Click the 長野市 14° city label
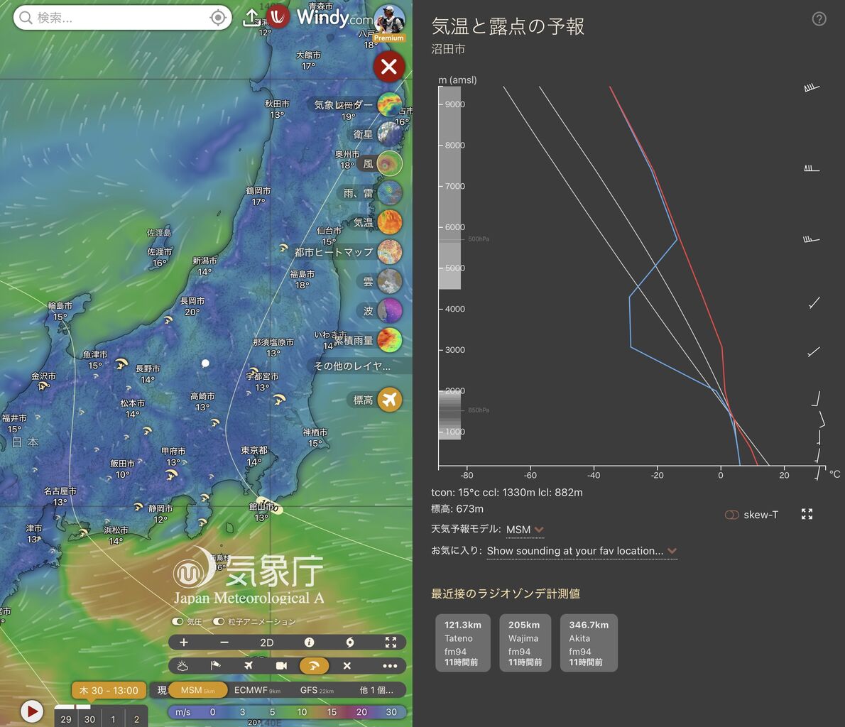 click(x=148, y=374)
